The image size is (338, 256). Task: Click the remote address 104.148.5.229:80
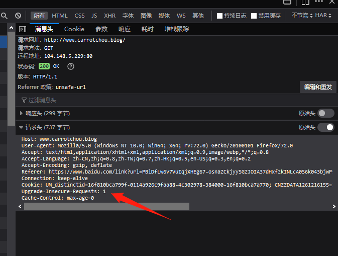[68, 56]
